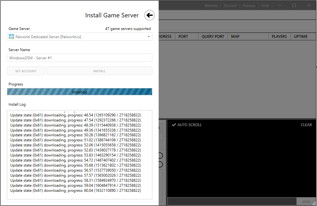
Task: Close the WindowsGSM window
Action: (309, 5)
